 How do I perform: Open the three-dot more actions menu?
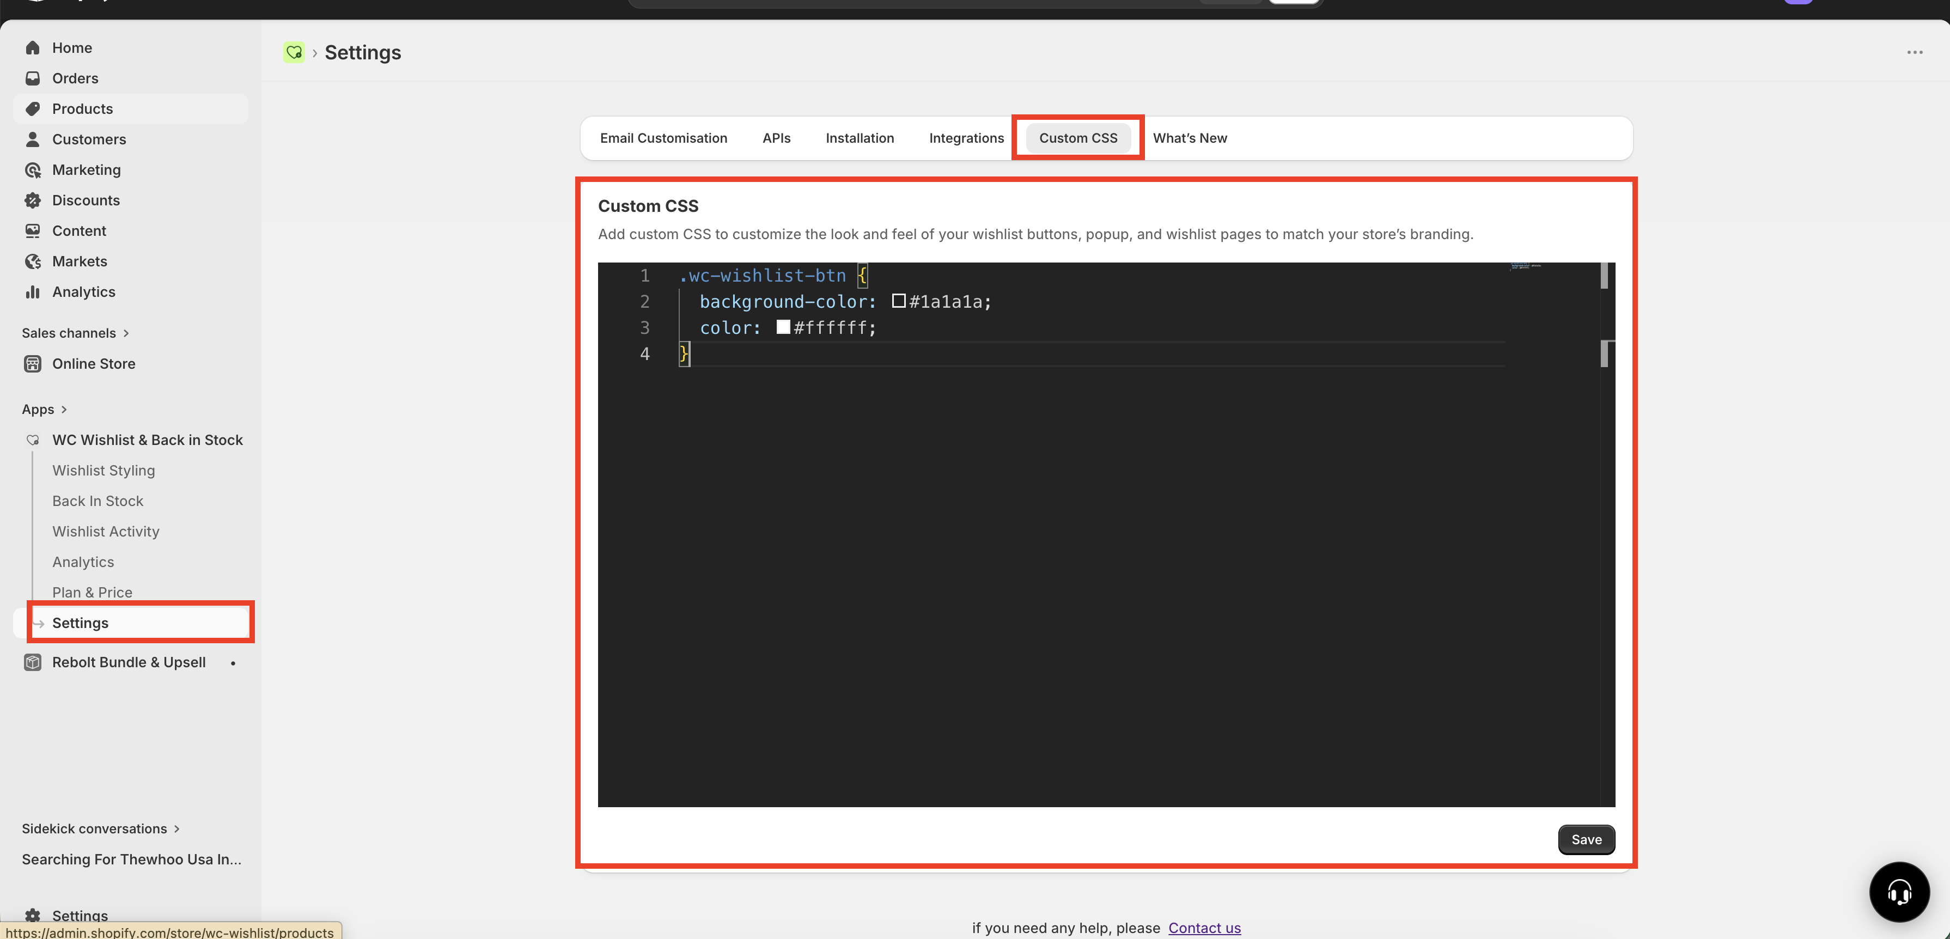pos(1915,52)
